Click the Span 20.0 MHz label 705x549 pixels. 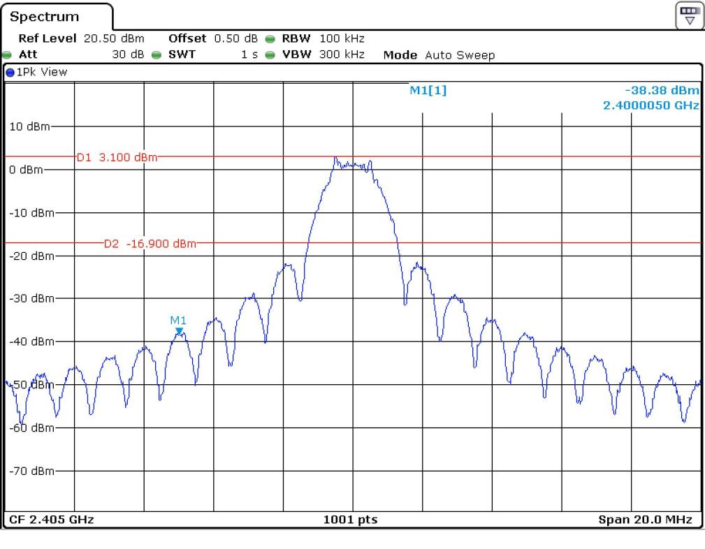click(645, 520)
